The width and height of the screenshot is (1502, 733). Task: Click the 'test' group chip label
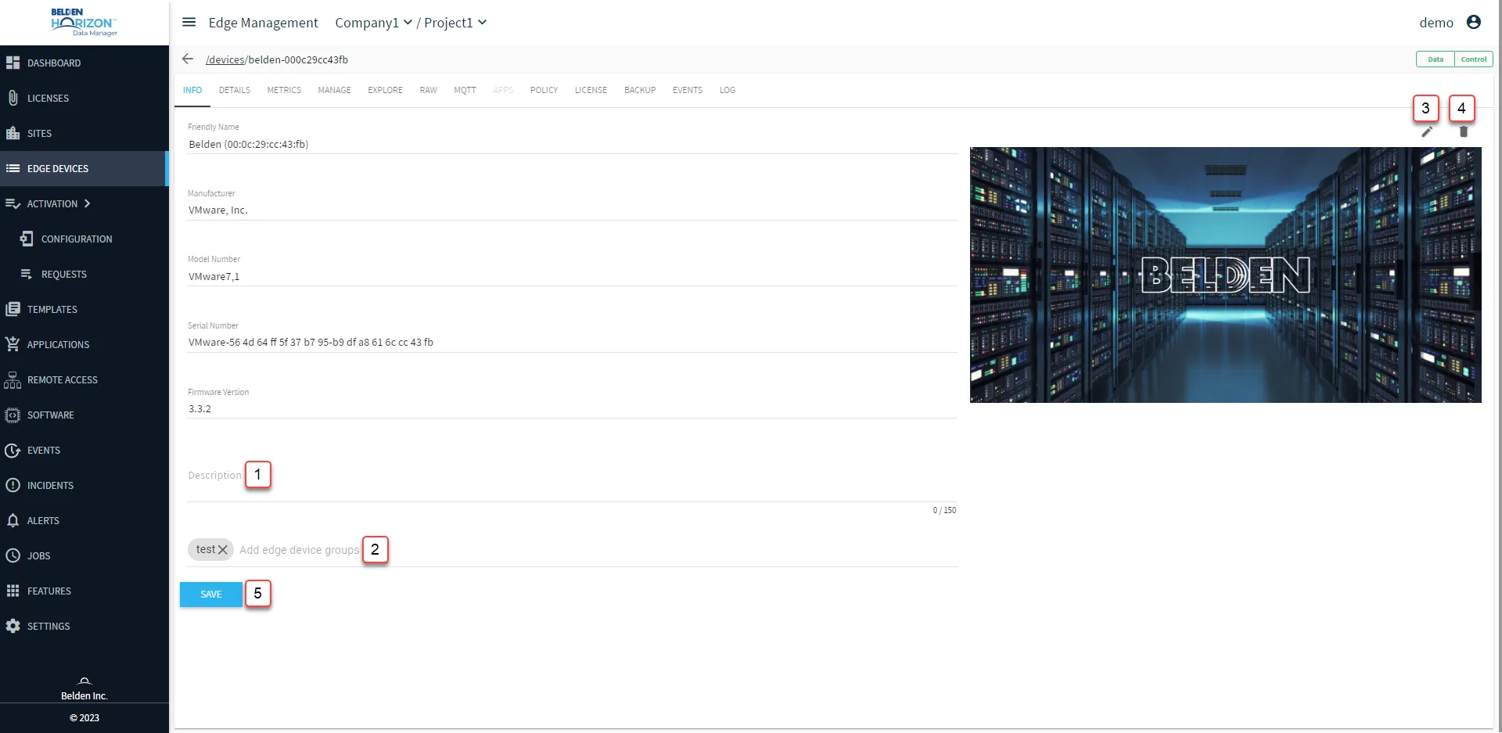(206, 549)
